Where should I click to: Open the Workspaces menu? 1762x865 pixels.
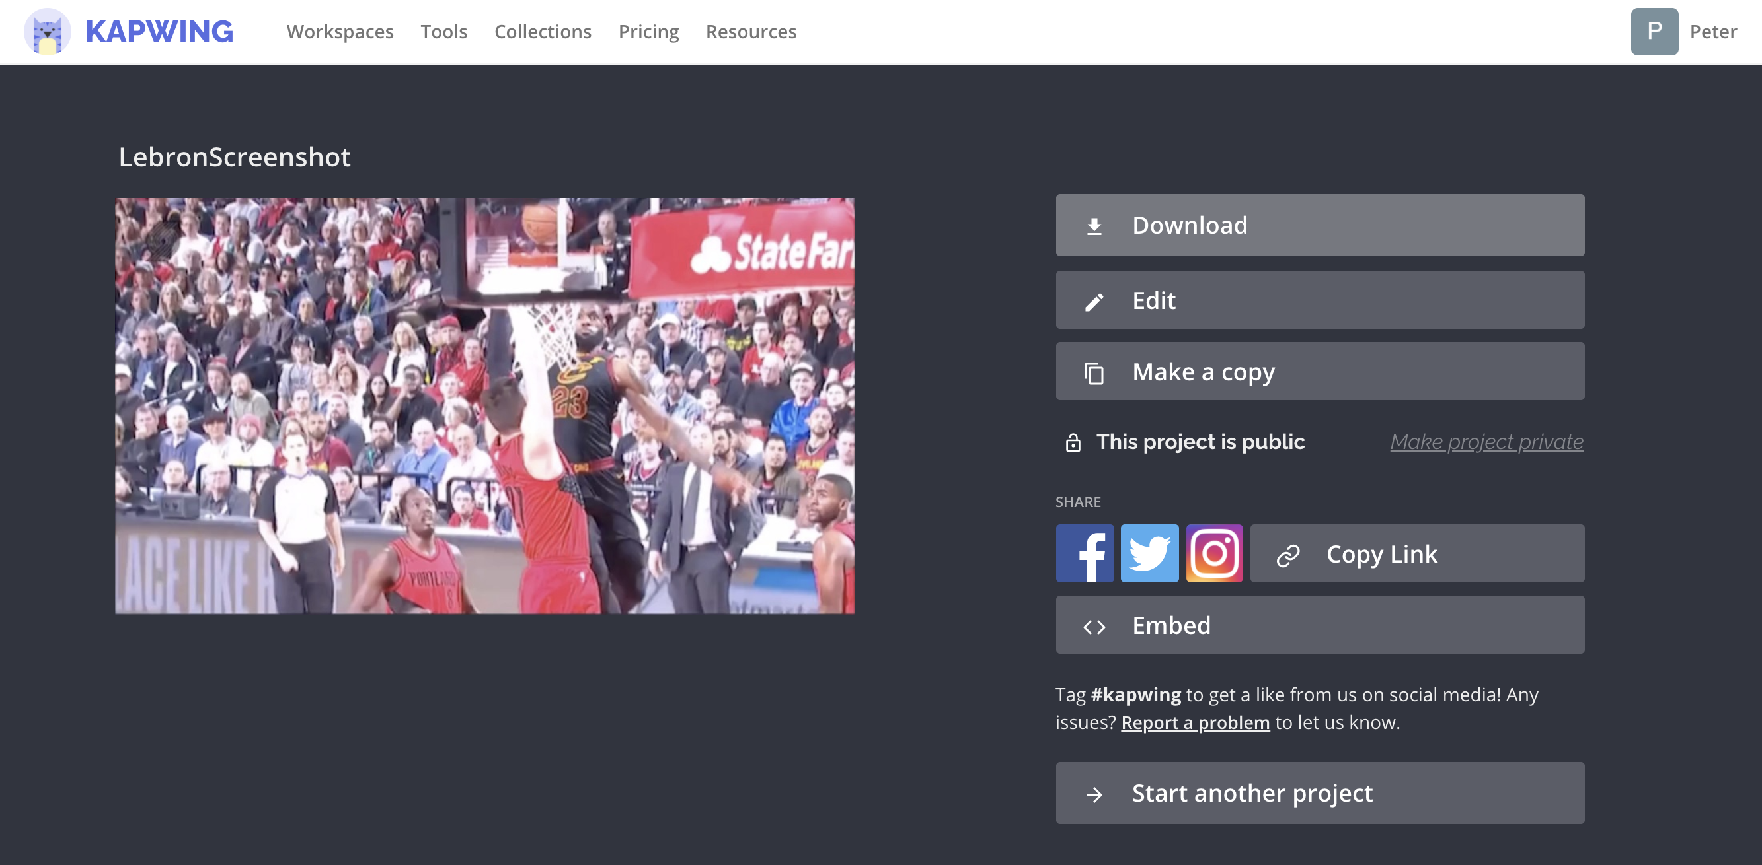coord(340,32)
